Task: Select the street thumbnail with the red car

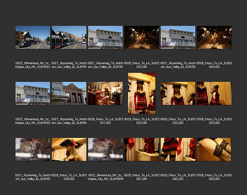Action: [69, 38]
